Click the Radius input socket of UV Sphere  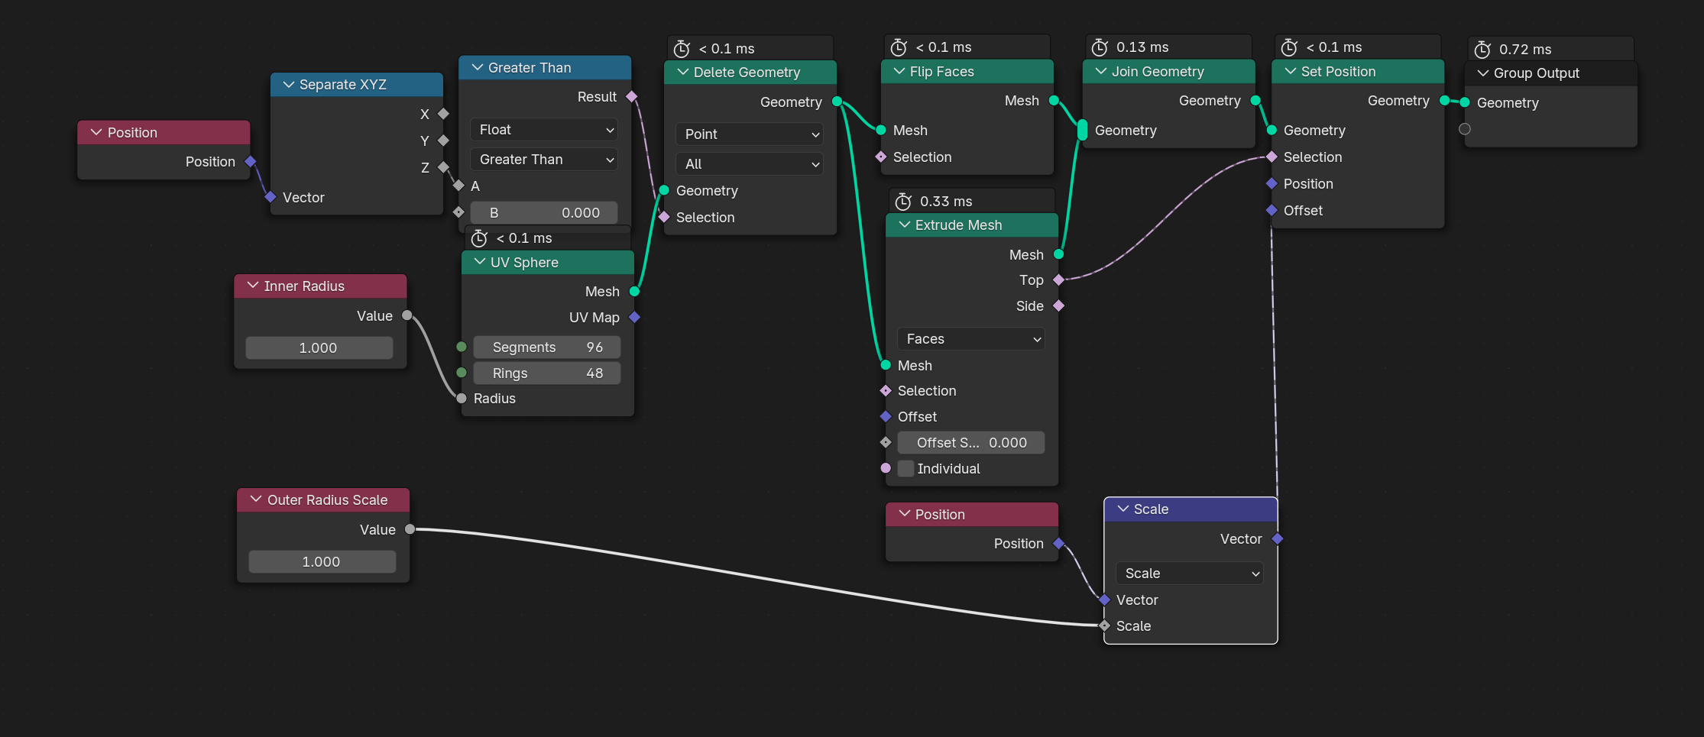462,399
